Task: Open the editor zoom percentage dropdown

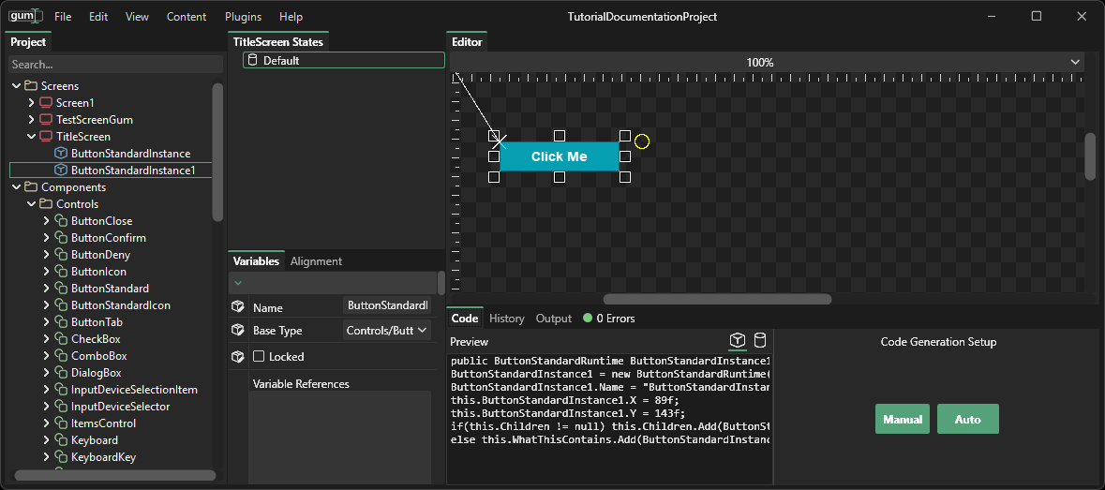Action: 1074,62
